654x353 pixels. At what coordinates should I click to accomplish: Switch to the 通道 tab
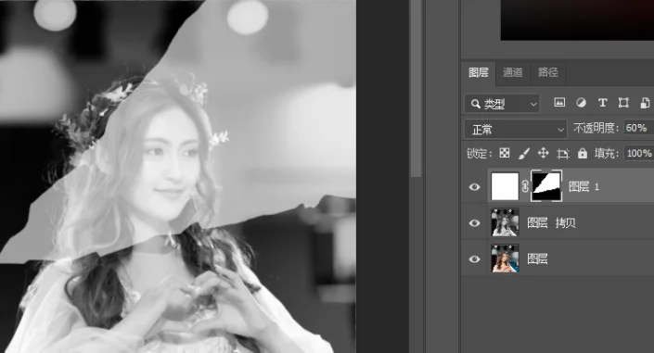513,72
